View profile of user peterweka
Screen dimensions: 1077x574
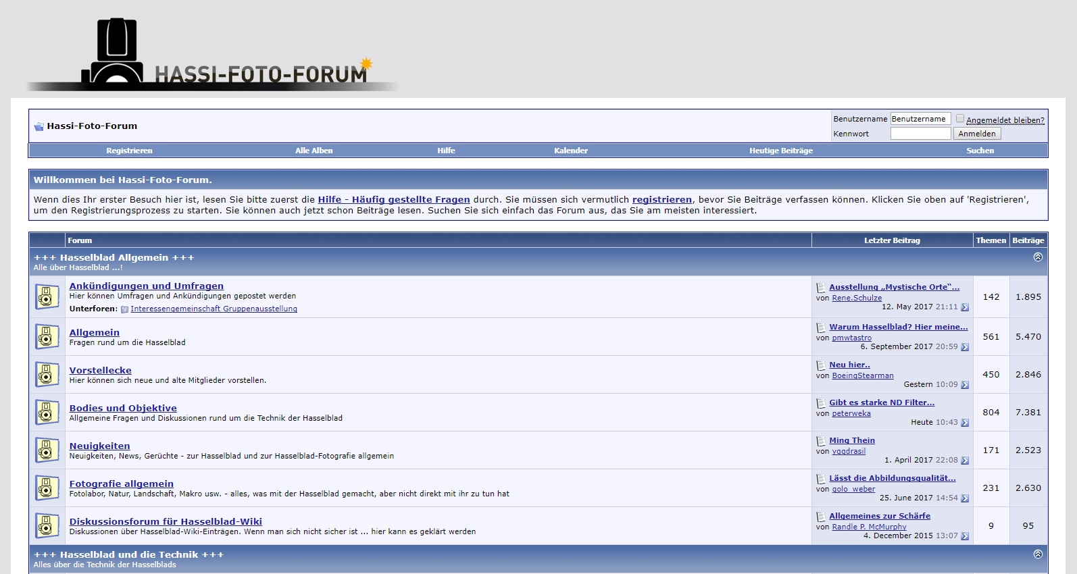[x=851, y=413]
